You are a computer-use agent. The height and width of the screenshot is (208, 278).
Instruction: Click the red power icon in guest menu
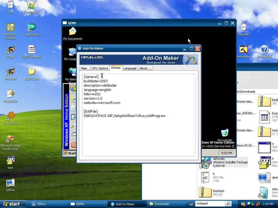coord(74,145)
